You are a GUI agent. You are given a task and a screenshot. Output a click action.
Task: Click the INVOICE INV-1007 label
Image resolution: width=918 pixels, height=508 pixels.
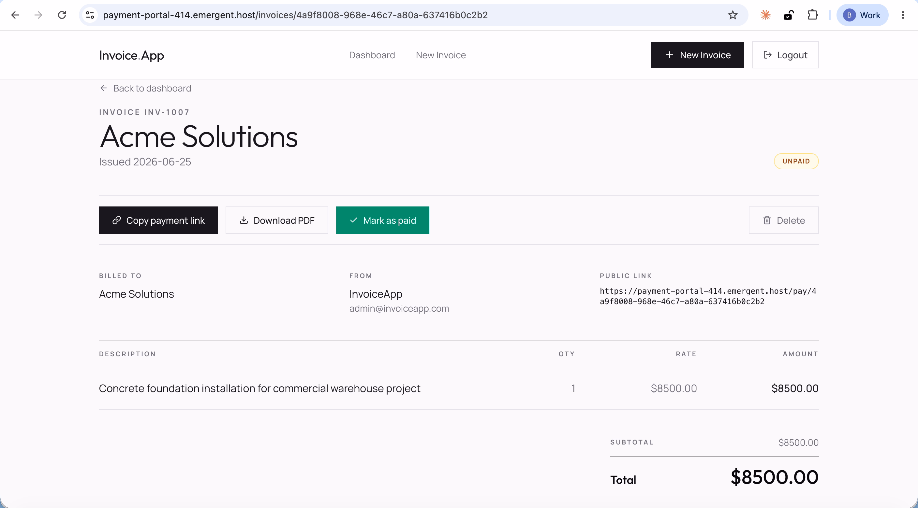[x=144, y=112]
